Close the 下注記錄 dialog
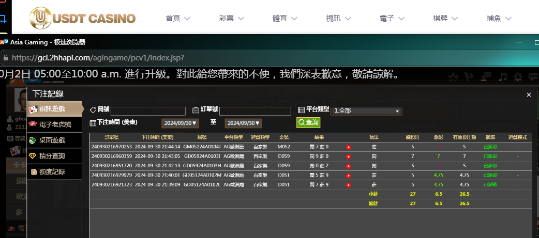 point(529,95)
